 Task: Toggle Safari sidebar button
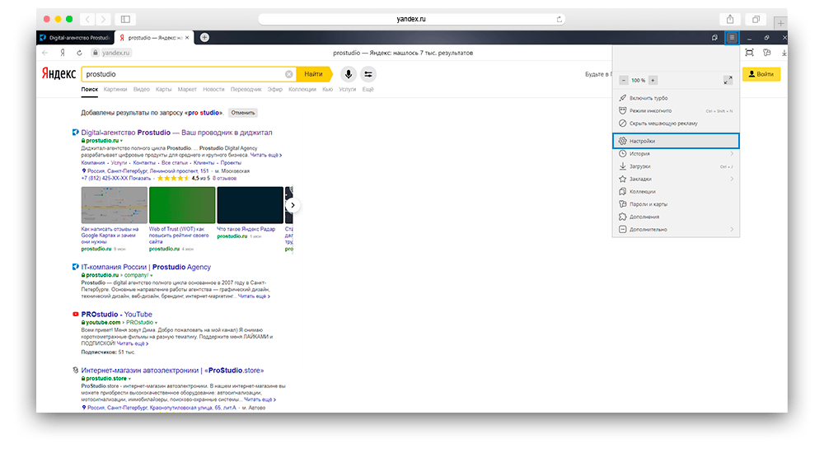[x=125, y=20]
